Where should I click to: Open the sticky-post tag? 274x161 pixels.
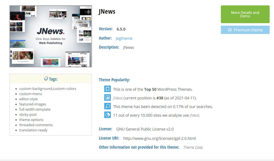28,115
